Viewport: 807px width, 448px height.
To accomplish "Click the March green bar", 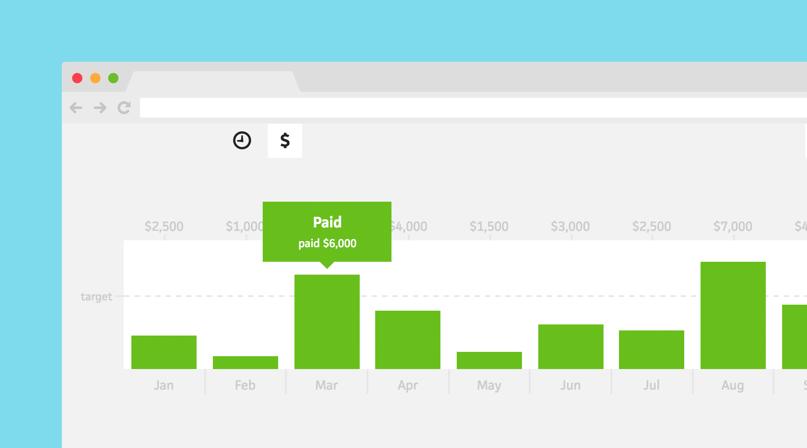I will click(327, 322).
